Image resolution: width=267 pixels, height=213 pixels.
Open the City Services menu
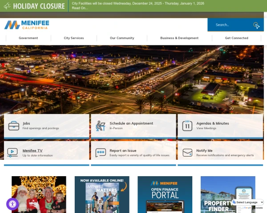coord(74,38)
